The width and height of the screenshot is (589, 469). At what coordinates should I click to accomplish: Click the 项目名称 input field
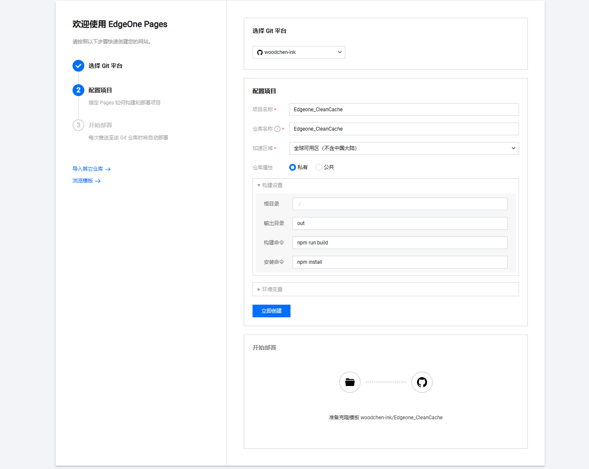[404, 110]
